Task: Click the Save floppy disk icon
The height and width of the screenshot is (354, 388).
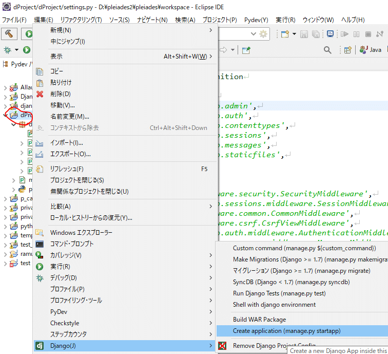Action: (304, 34)
